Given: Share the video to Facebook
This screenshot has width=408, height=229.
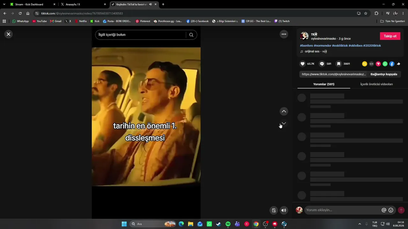Looking at the screenshot, I should tap(392, 64).
